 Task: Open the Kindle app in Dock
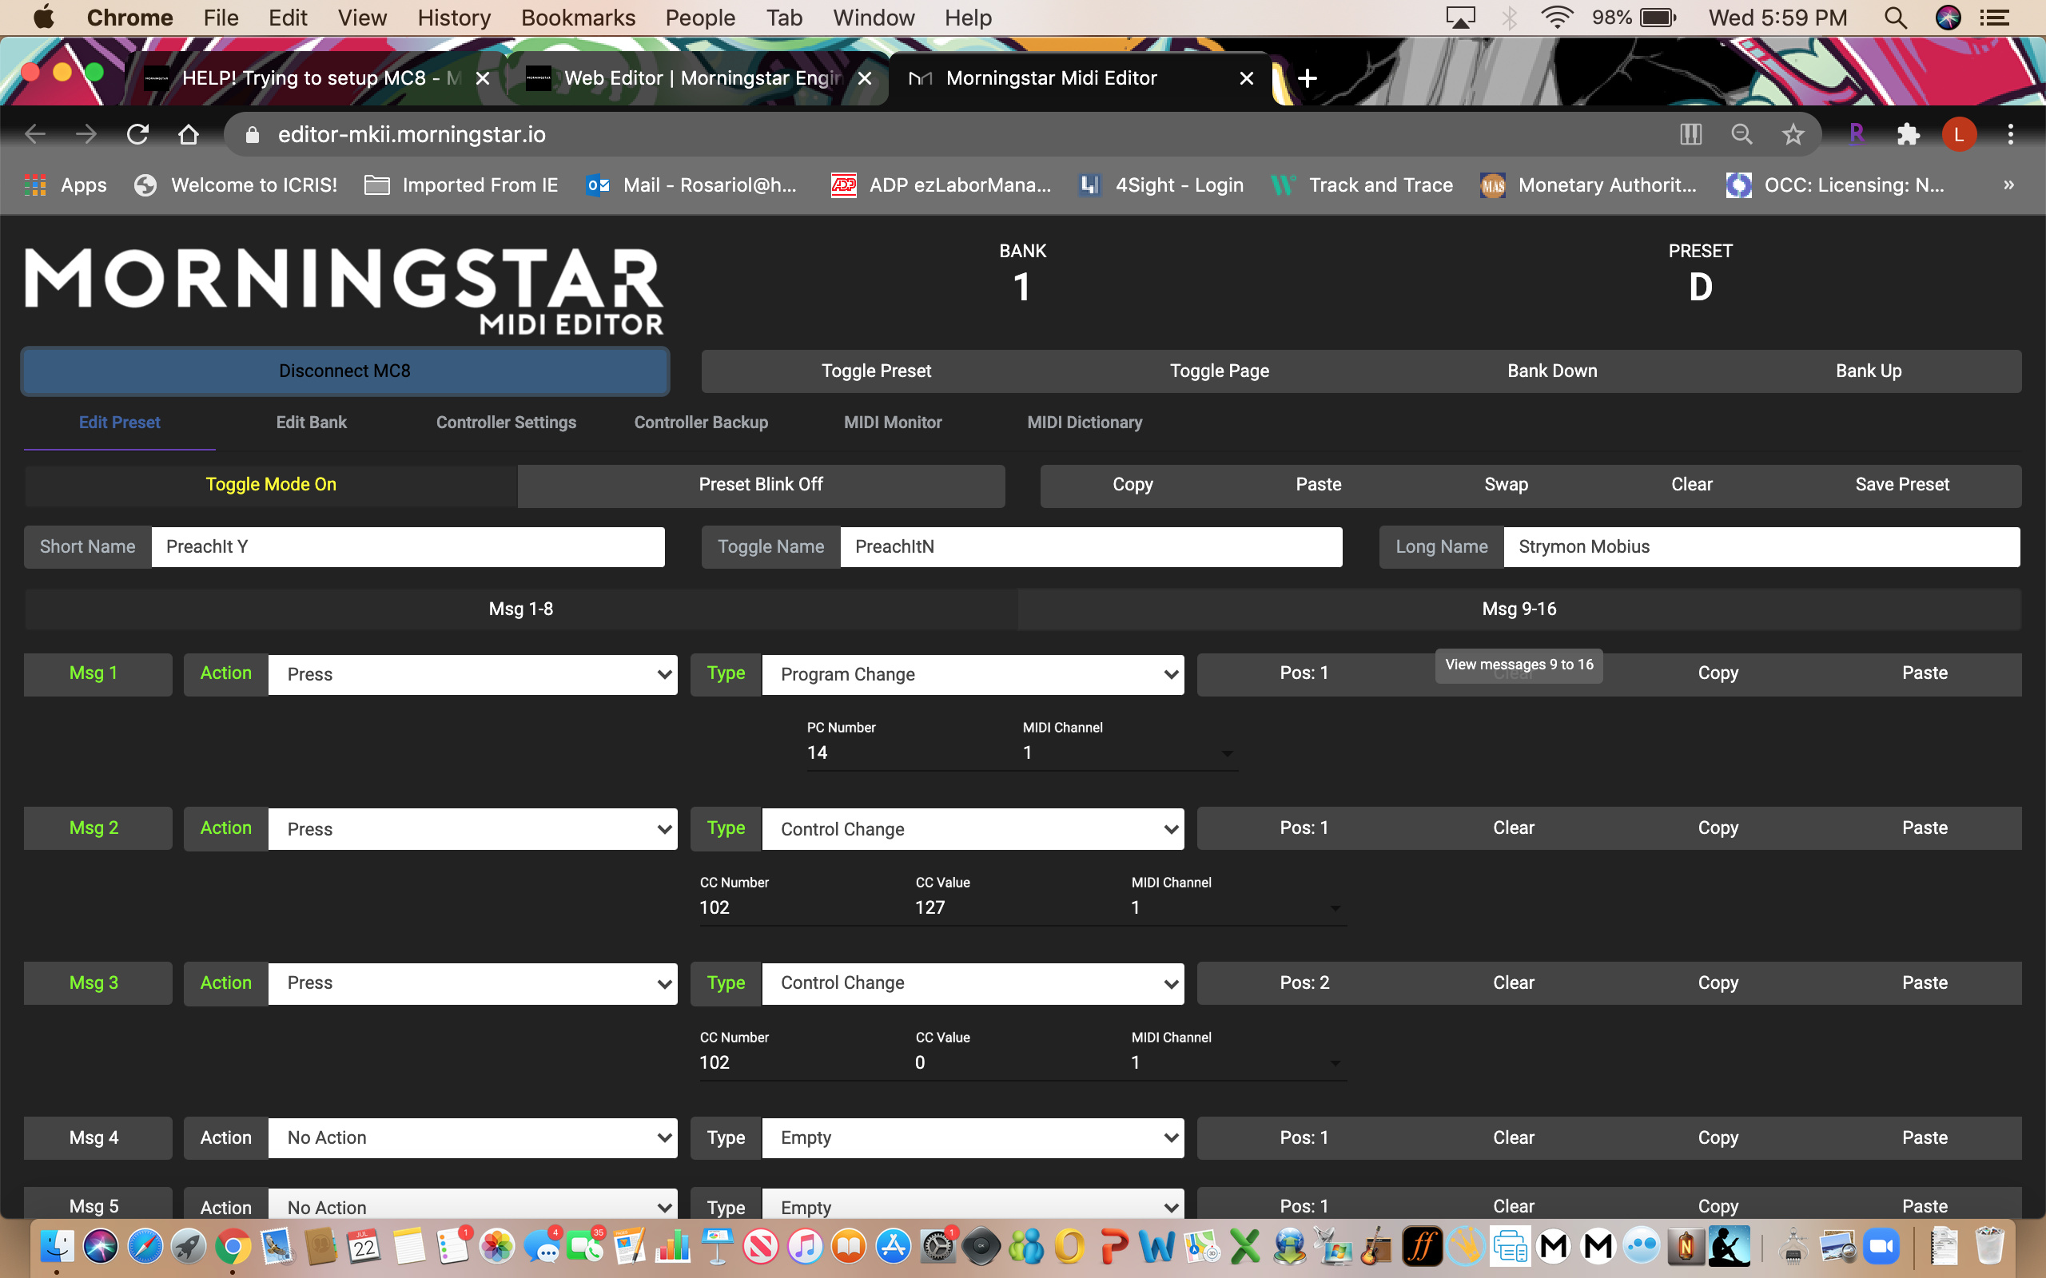click(x=1730, y=1247)
